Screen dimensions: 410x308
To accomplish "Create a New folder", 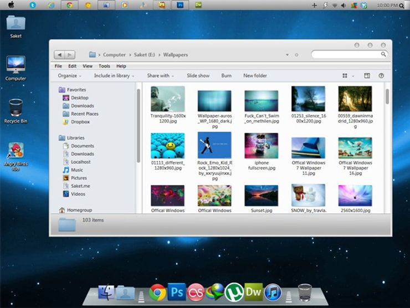I will coord(255,75).
